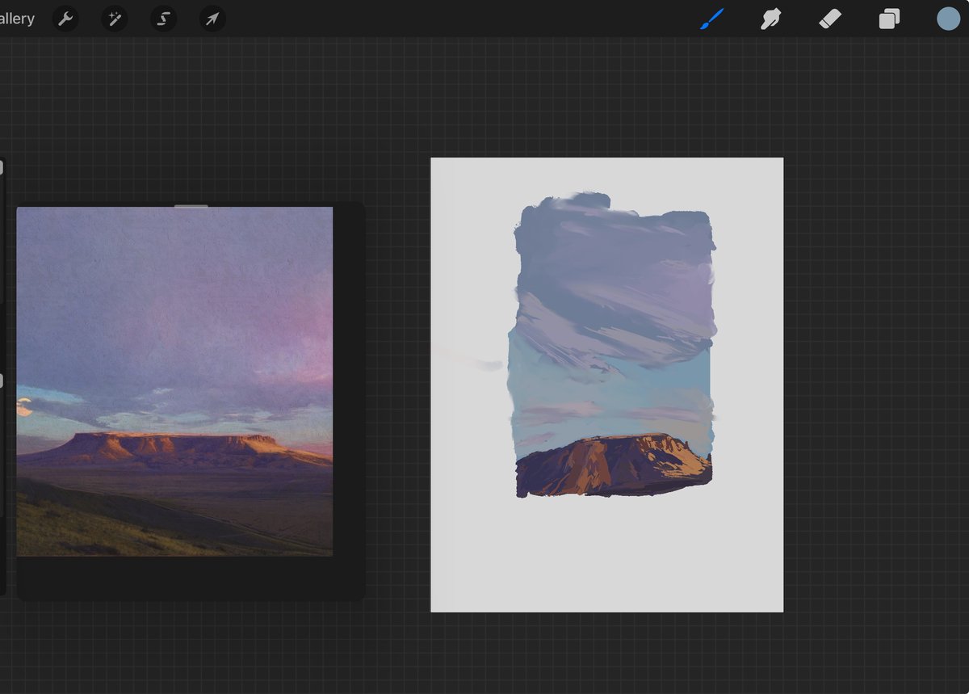Select the Brush tool
This screenshot has width=969, height=694.
coord(712,19)
